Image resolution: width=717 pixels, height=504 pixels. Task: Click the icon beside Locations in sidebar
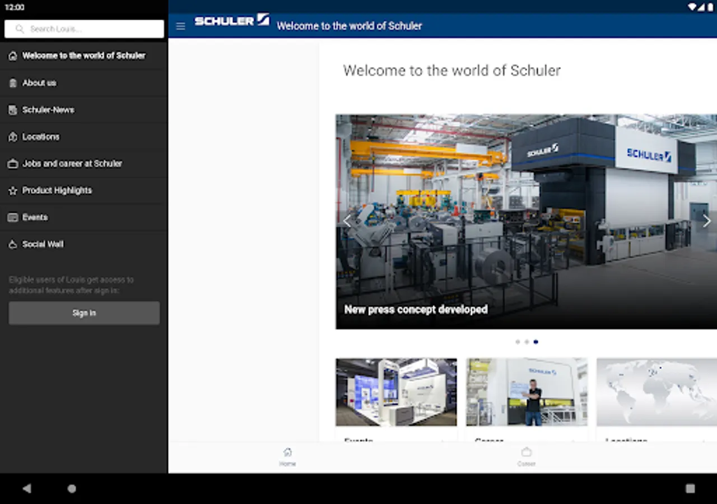[x=13, y=137]
